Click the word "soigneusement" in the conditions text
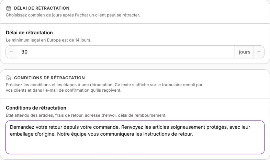This screenshot has height=160, width=270. (188, 127)
